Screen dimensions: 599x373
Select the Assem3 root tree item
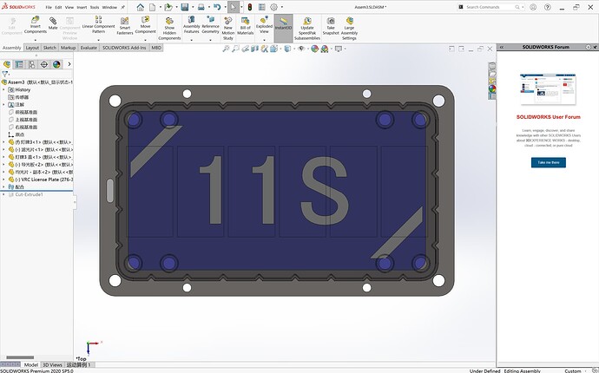[37, 82]
